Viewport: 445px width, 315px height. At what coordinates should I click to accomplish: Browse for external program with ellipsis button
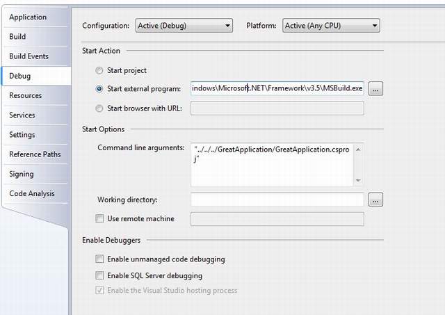375,89
